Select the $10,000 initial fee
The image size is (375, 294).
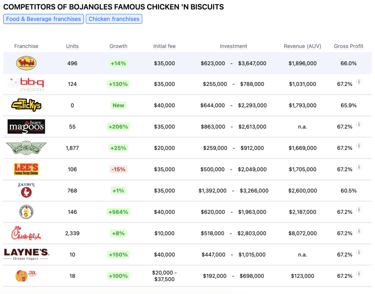point(164,233)
